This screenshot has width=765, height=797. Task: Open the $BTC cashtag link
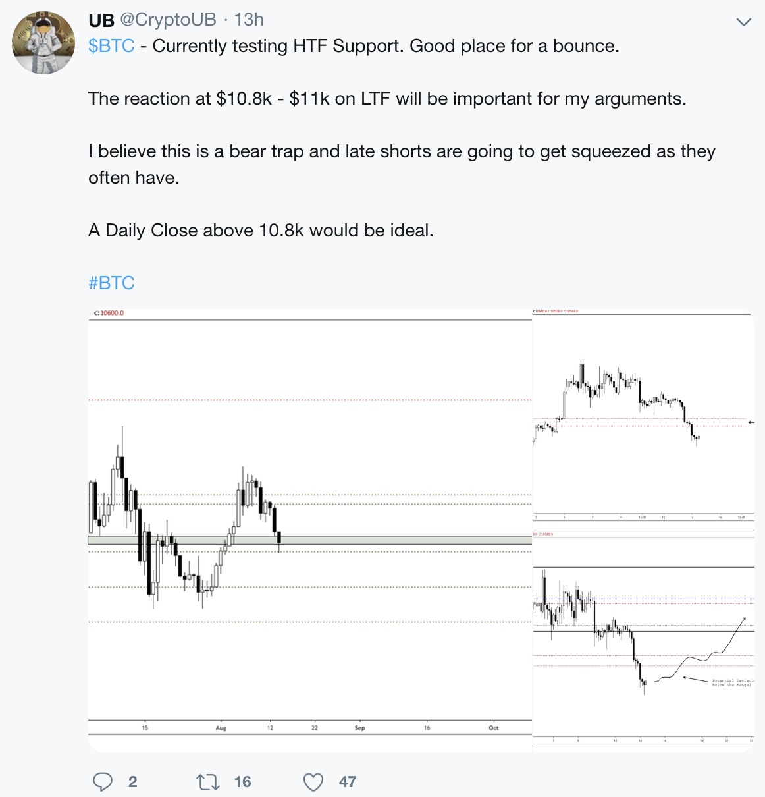click(x=111, y=46)
